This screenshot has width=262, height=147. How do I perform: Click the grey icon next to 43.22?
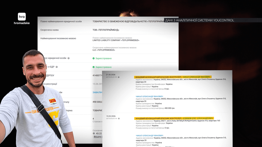[94, 133]
